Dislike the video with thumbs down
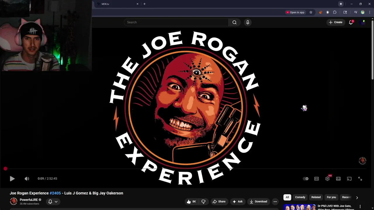 point(204,202)
